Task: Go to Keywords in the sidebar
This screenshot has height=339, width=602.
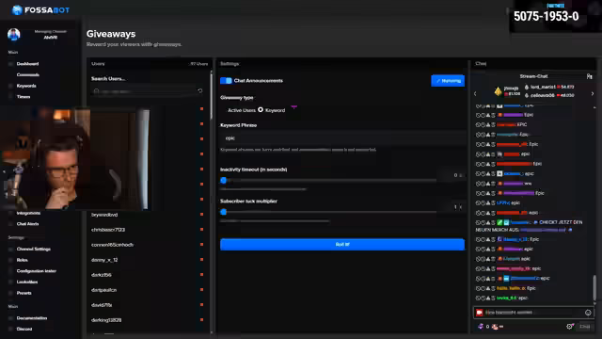Action: 26,86
